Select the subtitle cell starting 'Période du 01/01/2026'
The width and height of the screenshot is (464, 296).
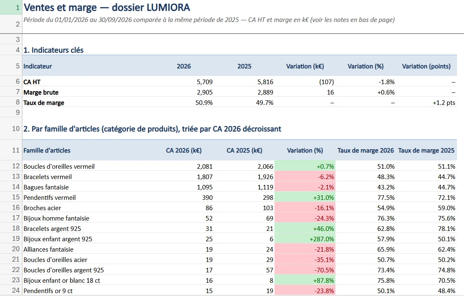tap(209, 20)
